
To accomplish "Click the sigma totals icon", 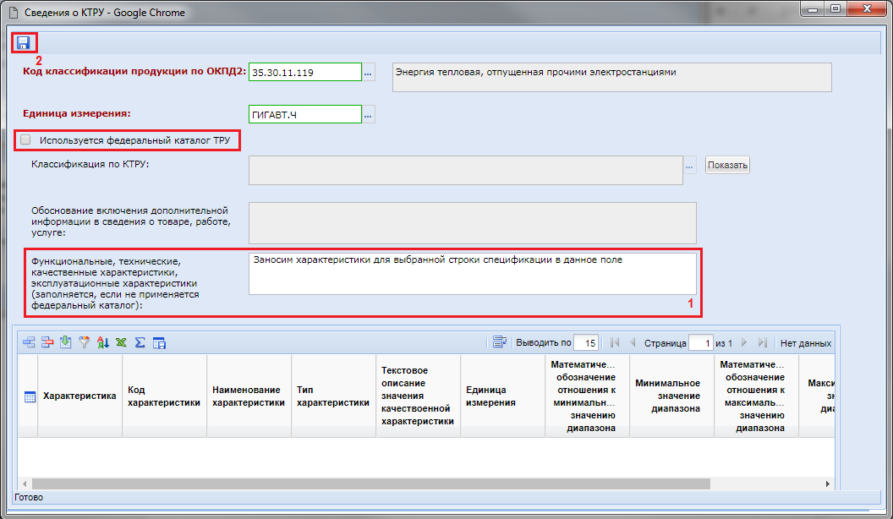I will (x=140, y=342).
